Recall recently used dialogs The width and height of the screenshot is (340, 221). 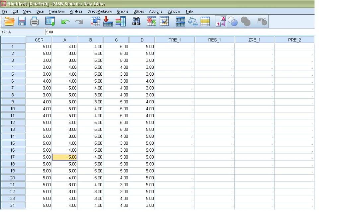click(x=50, y=22)
